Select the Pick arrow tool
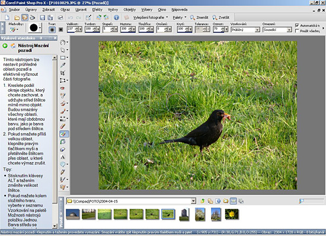326x236 pixels. 63,50
